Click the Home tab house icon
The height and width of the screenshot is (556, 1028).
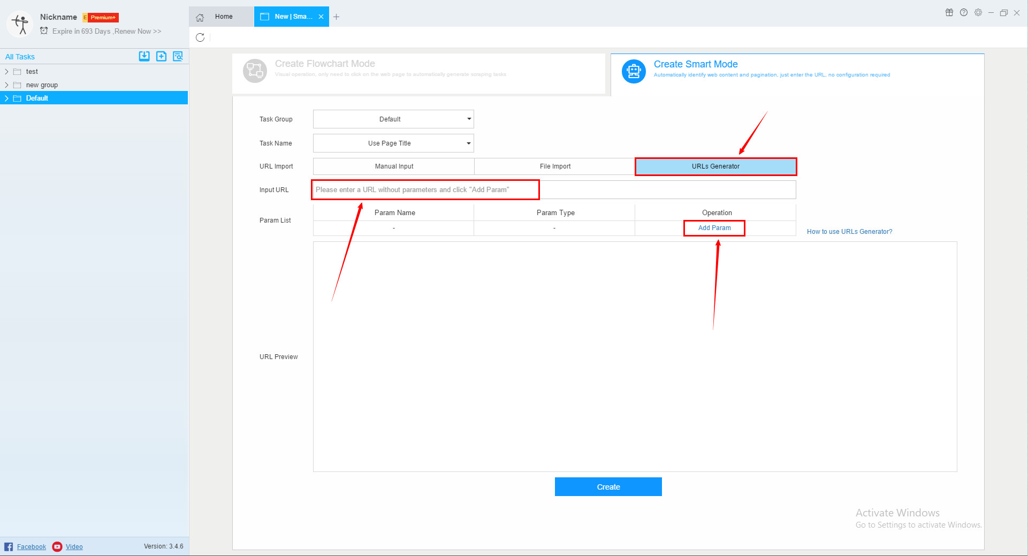click(200, 17)
